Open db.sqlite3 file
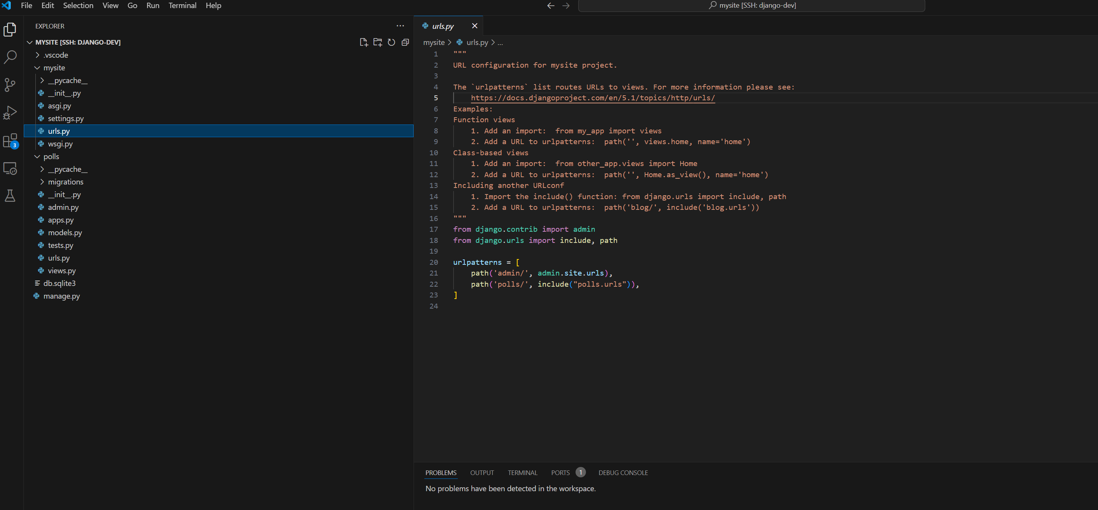 (x=219, y=283)
